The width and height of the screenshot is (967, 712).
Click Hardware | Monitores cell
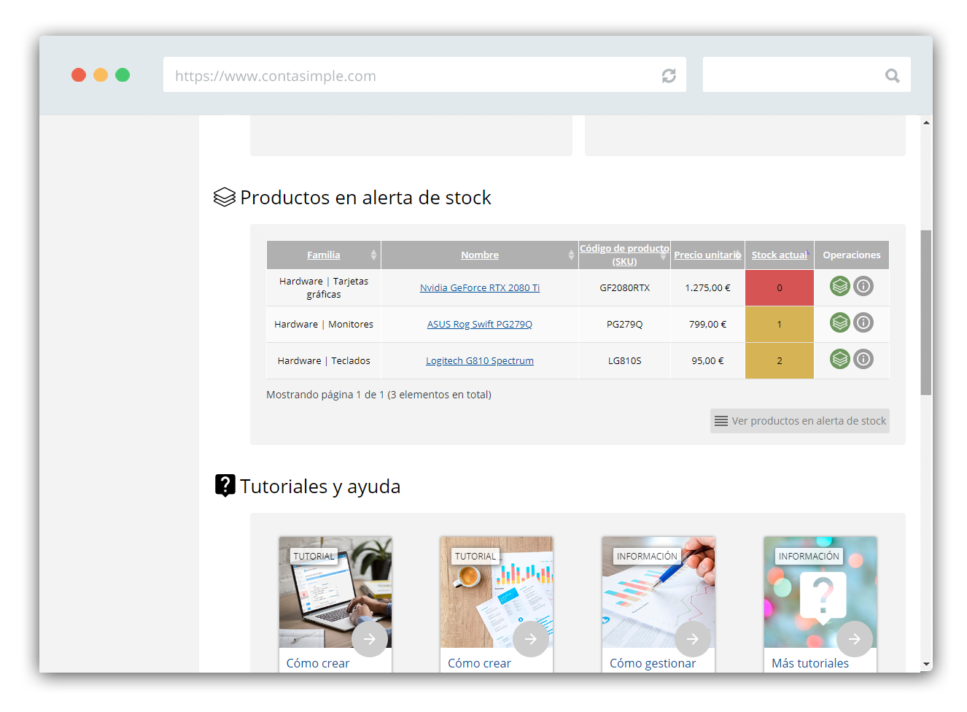[324, 324]
